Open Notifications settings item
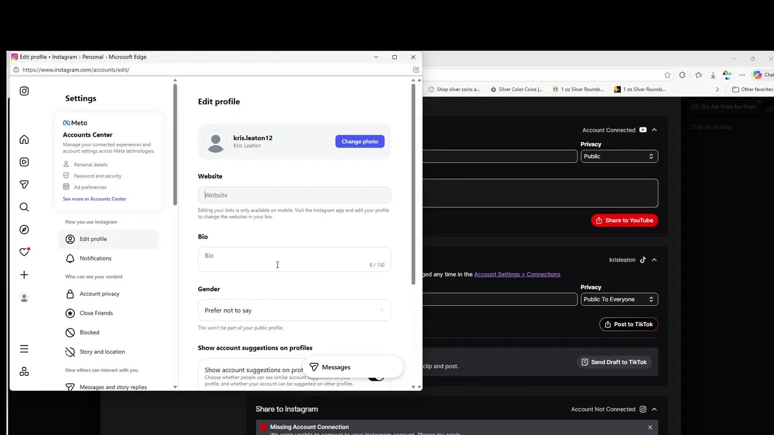The height and width of the screenshot is (435, 774). click(109, 259)
